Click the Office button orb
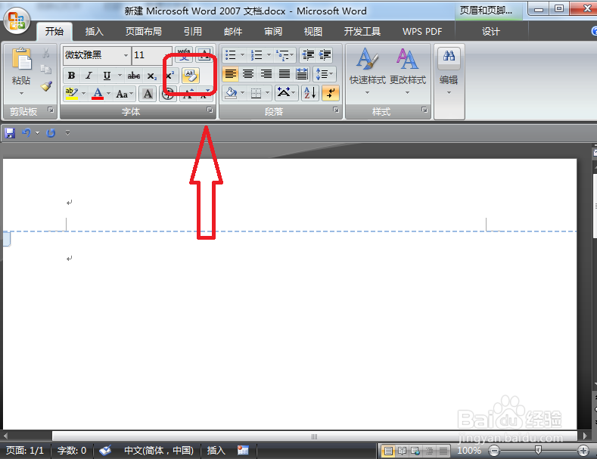 (x=17, y=20)
